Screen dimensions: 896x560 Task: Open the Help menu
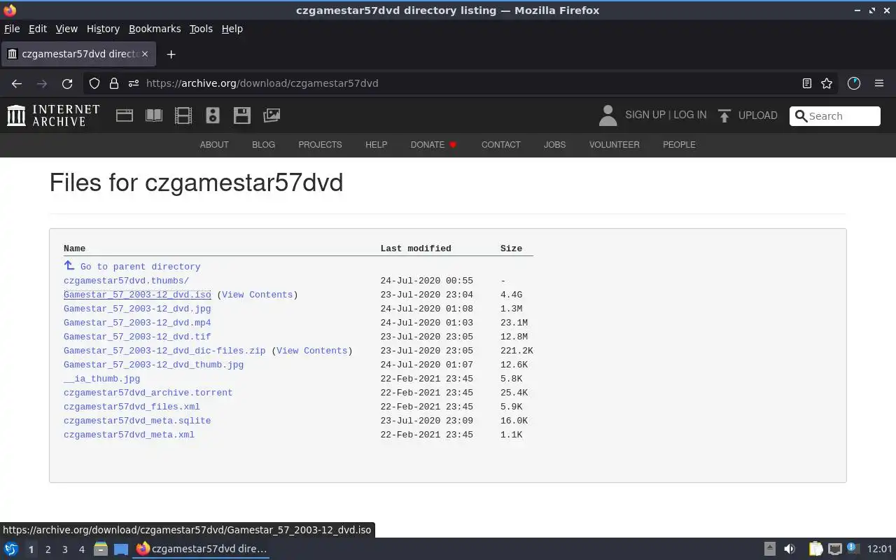coord(232,29)
